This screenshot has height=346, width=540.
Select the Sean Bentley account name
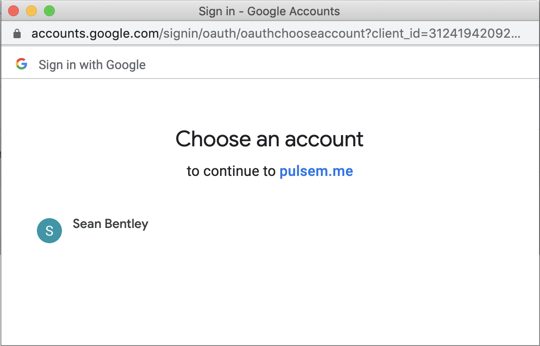[110, 223]
